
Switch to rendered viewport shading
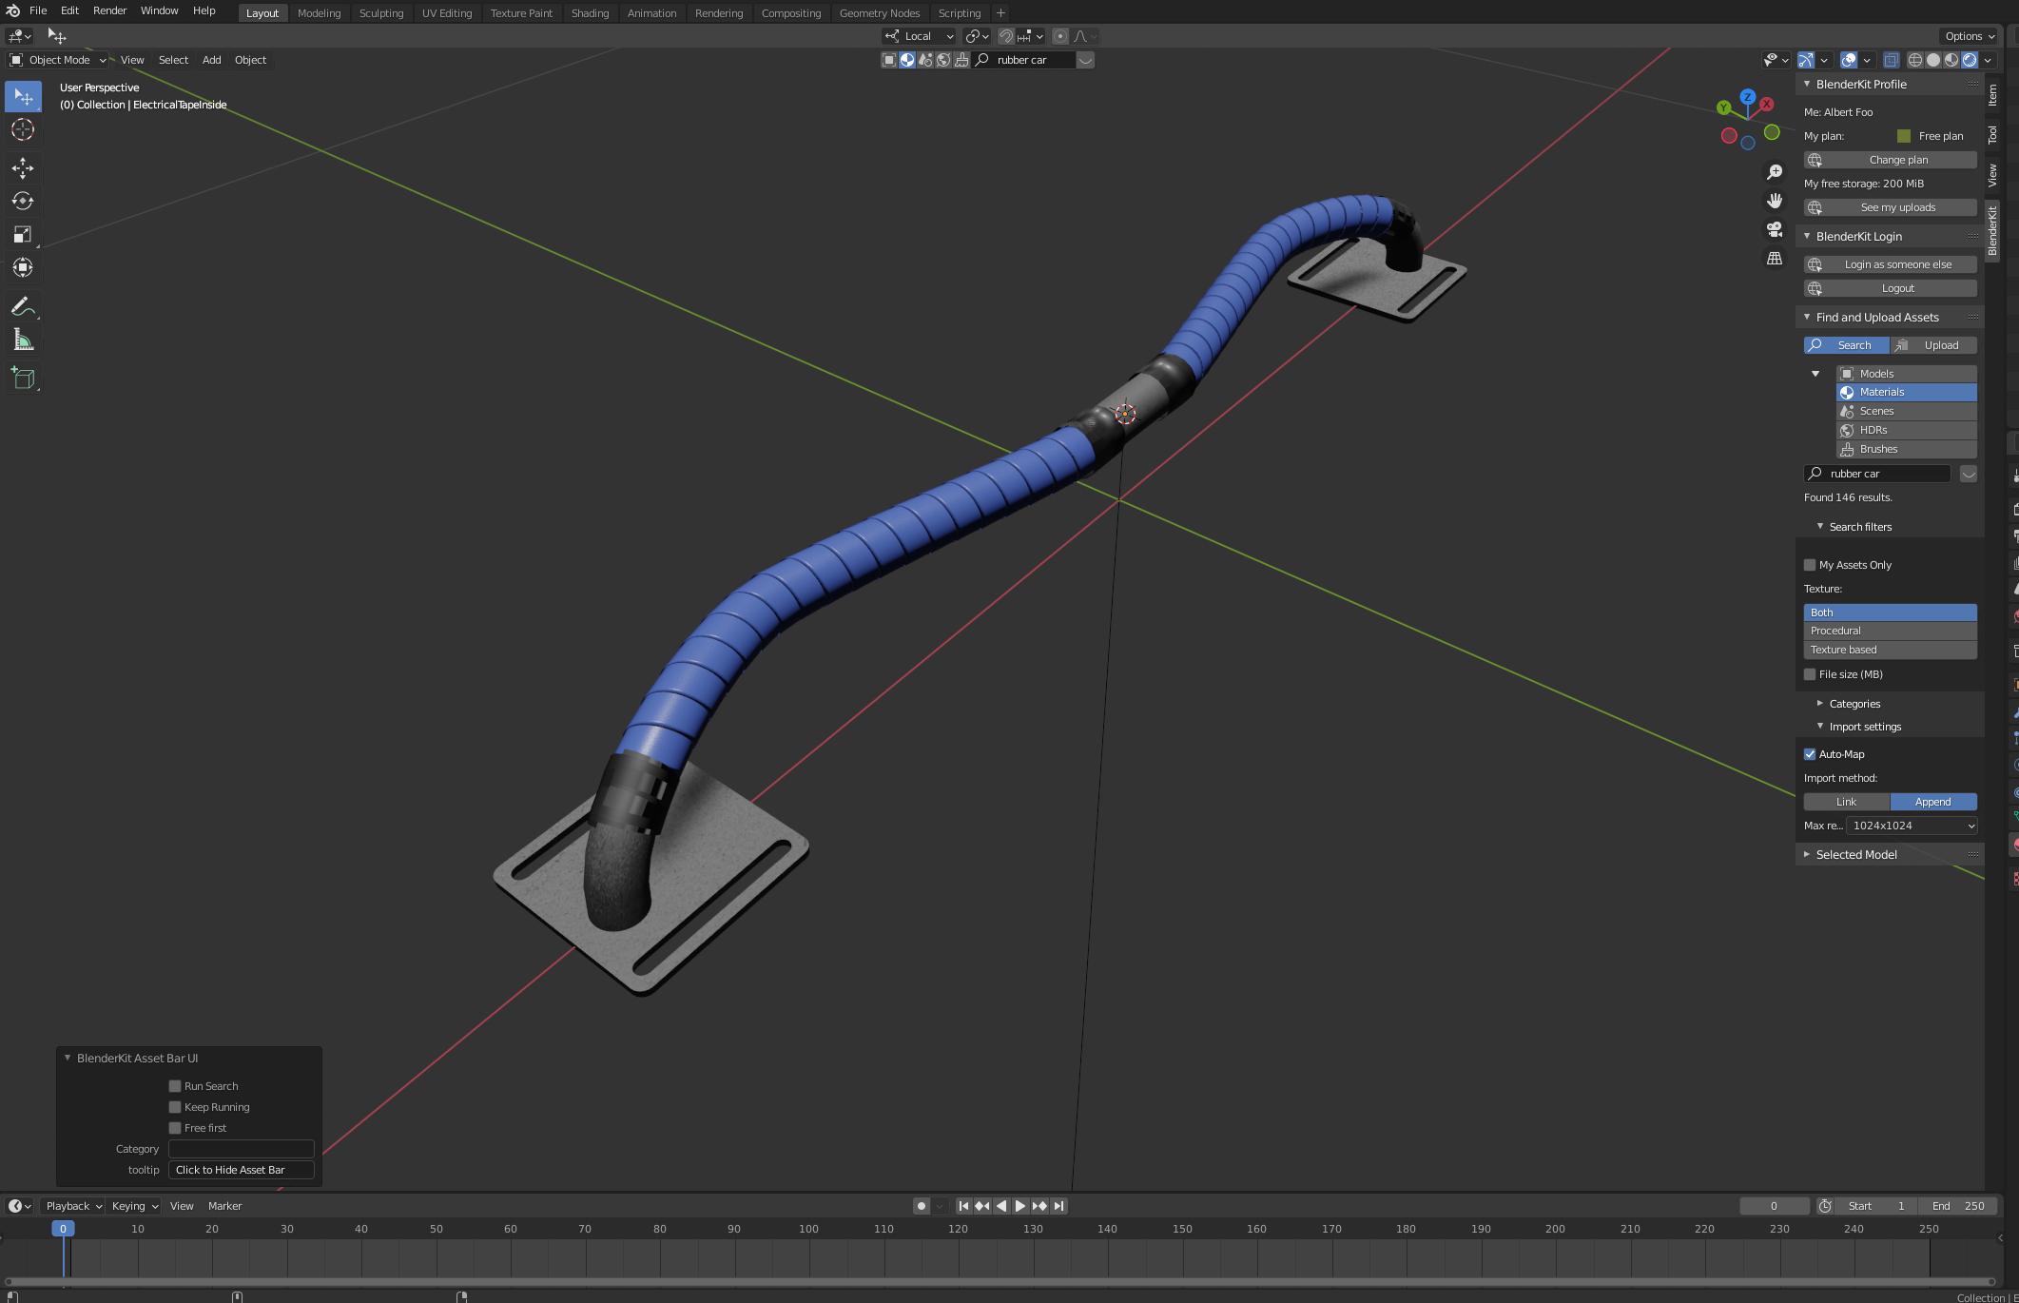click(x=1970, y=60)
